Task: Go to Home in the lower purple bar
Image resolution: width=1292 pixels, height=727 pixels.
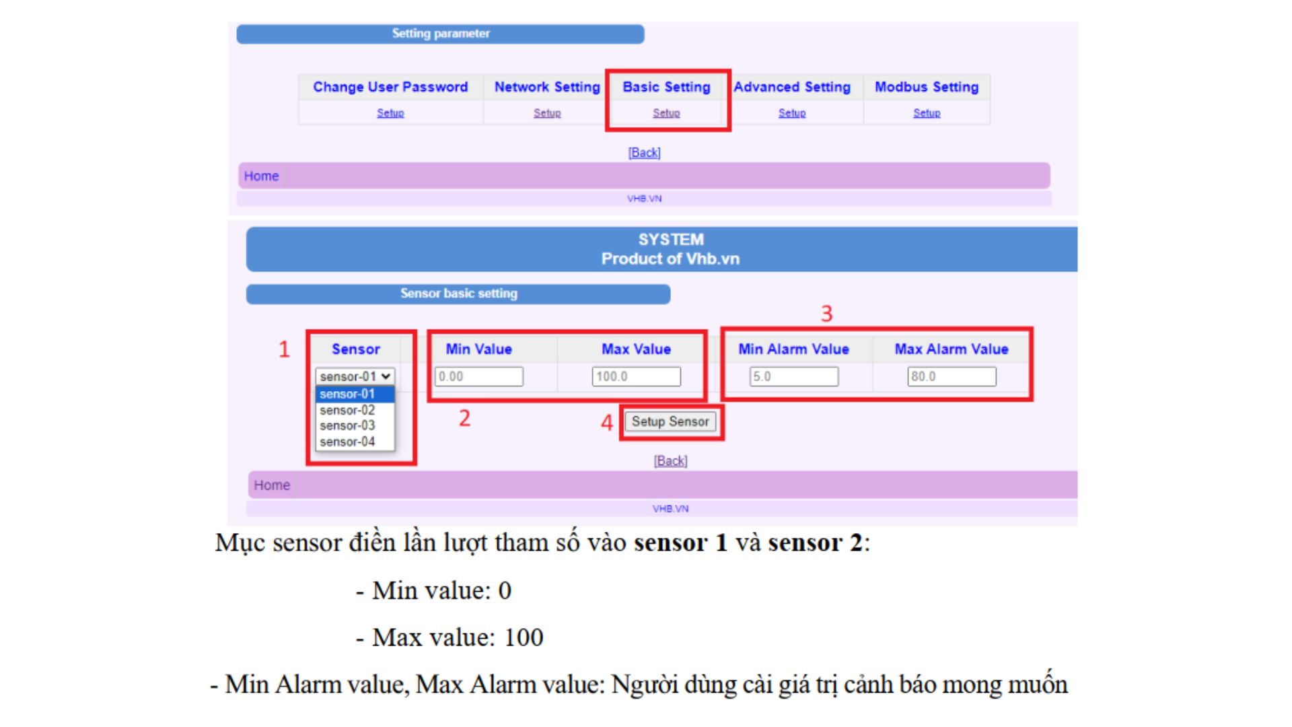Action: point(272,485)
